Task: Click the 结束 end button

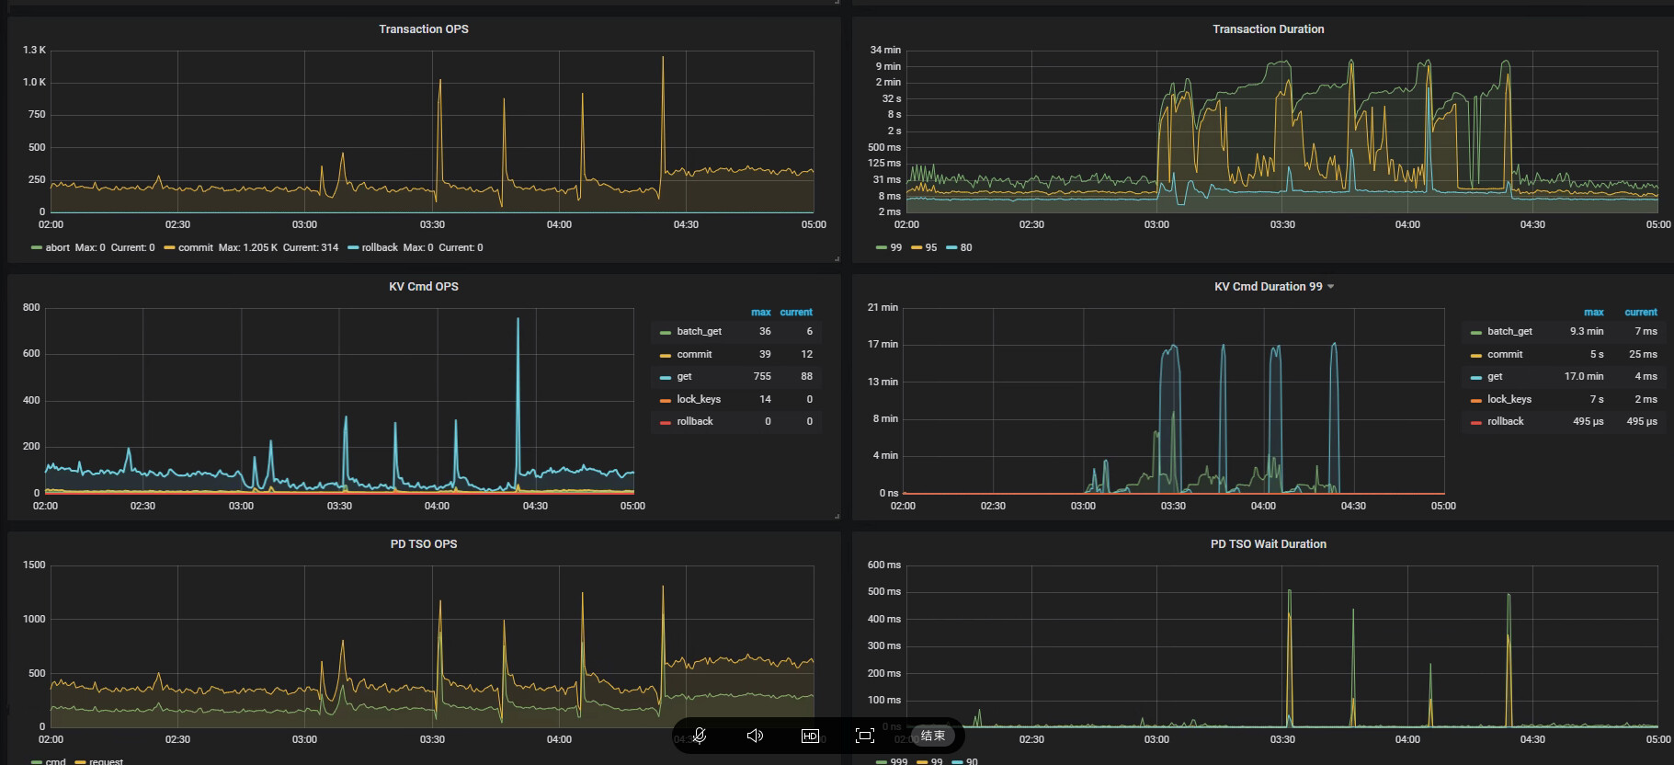Action: pos(933,736)
